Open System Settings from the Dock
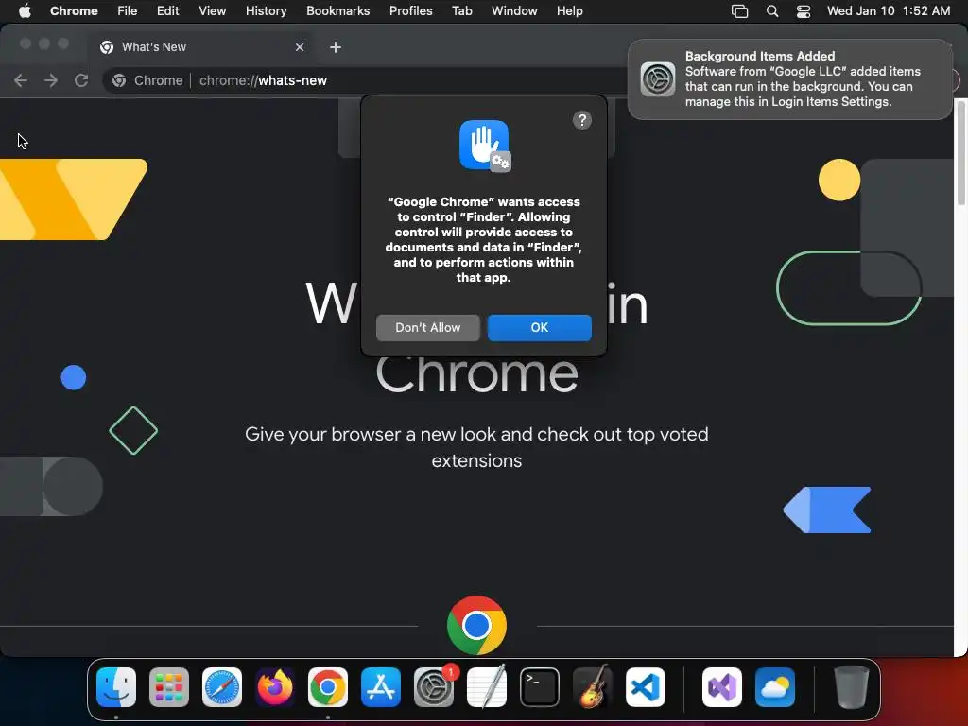 point(434,687)
